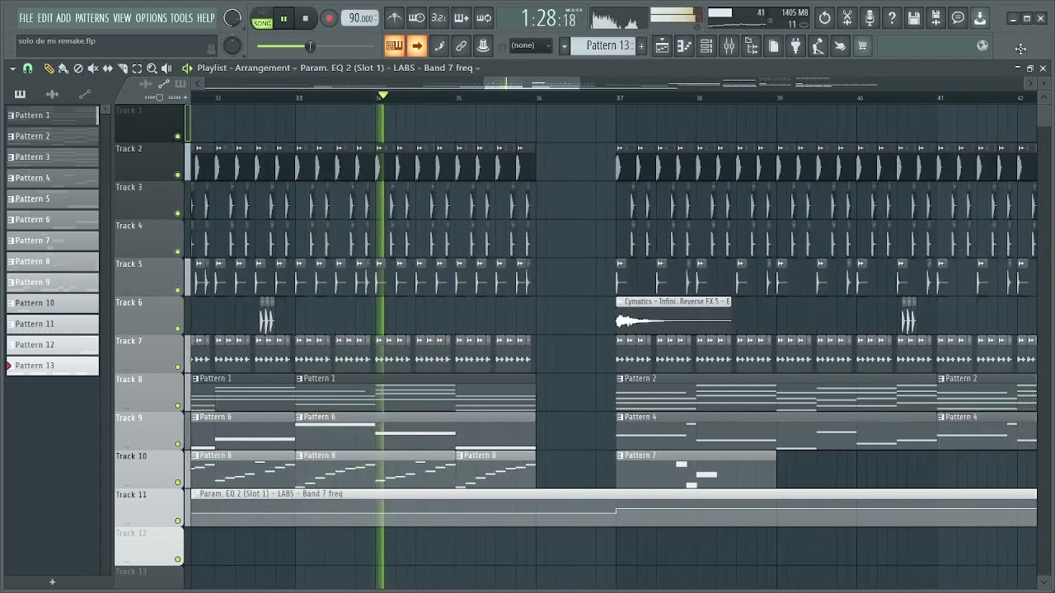Select the playlist Delete tool
This screenshot has height=593, width=1055.
78,68
